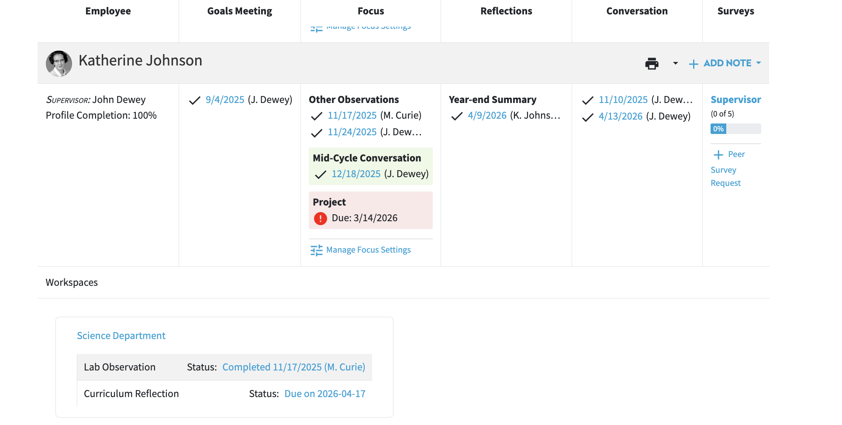Select the Reflections column header

point(506,11)
